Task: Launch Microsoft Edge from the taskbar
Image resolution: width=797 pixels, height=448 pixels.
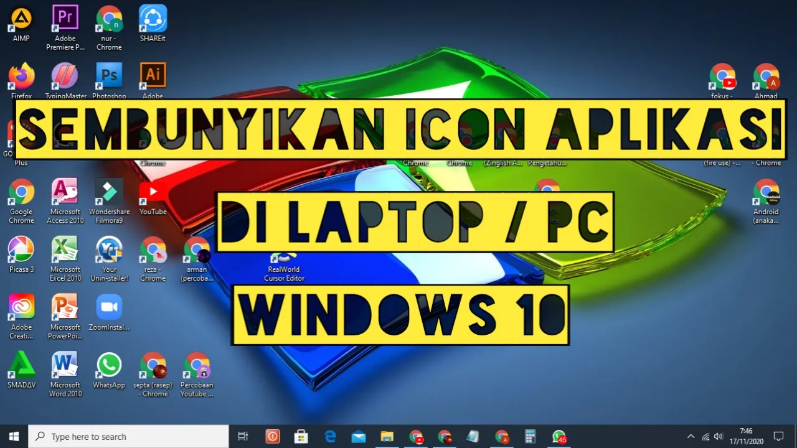Action: (330, 437)
